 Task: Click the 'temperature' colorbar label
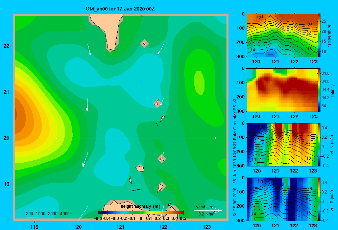(x=329, y=36)
